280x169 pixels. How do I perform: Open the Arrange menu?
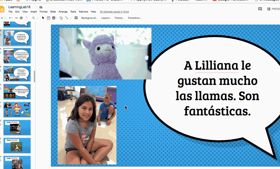[63, 12]
